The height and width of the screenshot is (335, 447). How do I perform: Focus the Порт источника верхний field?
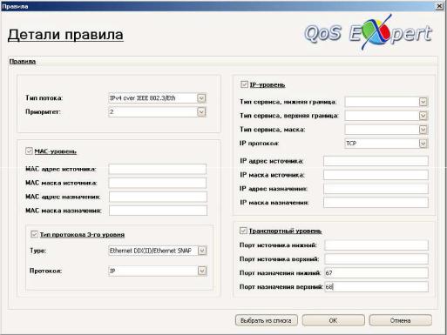pyautogui.click(x=376, y=259)
